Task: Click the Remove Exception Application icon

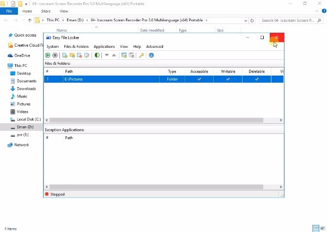Action: (131, 55)
